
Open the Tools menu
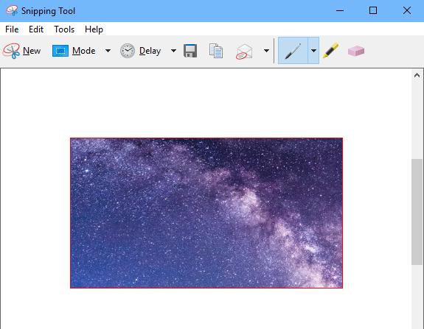pyautogui.click(x=64, y=29)
